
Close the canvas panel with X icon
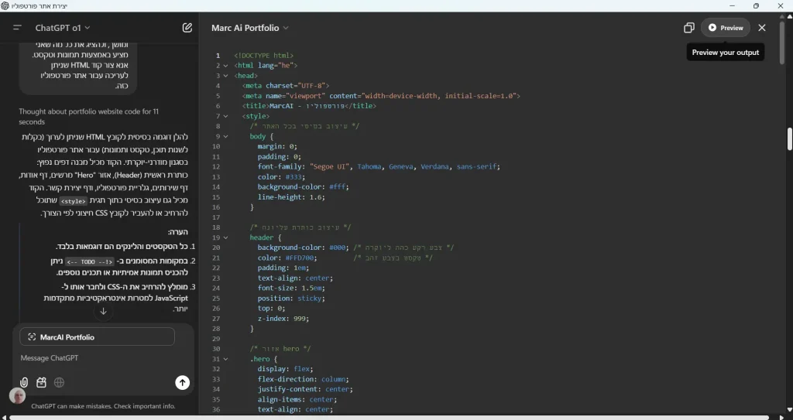(x=762, y=28)
